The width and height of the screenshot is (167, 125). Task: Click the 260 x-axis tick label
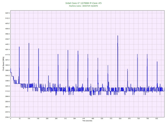pos(56,119)
